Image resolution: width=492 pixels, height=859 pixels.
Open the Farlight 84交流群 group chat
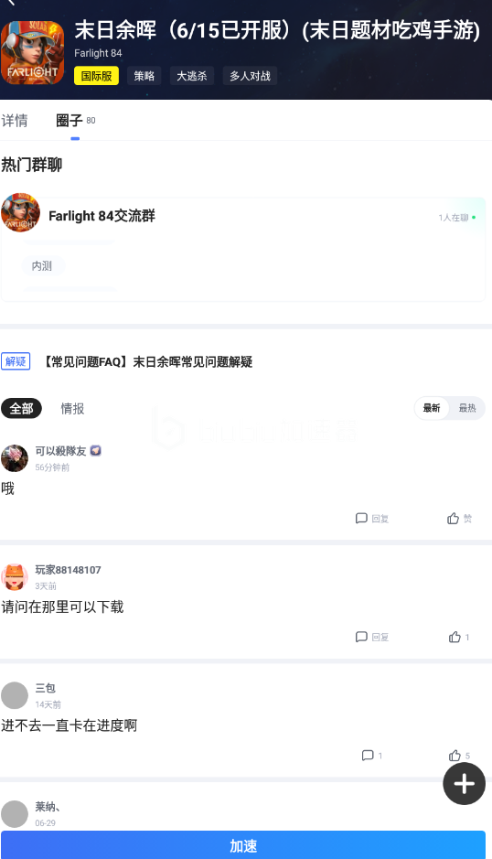tap(243, 249)
